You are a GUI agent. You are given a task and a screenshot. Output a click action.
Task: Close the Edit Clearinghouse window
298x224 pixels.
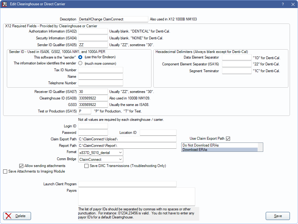pyautogui.click(x=293, y=4)
